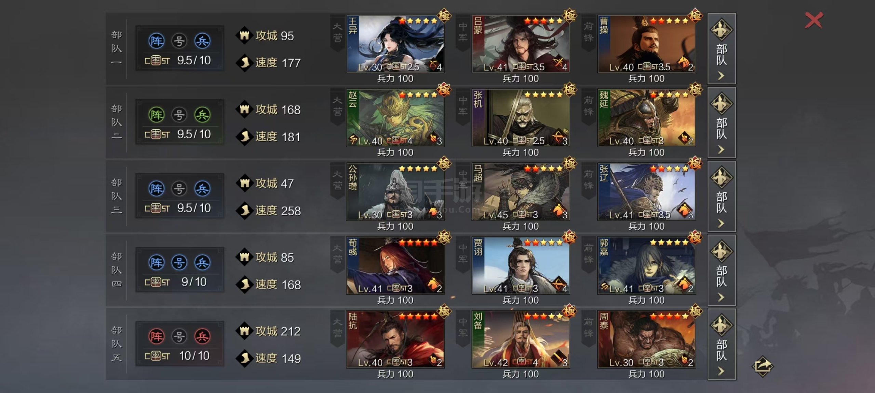Select the 赵云 general portrait card
This screenshot has width=875, height=393.
[x=395, y=118]
